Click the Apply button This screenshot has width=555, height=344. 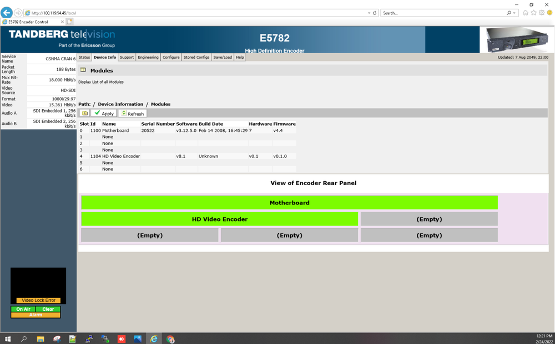tap(104, 114)
